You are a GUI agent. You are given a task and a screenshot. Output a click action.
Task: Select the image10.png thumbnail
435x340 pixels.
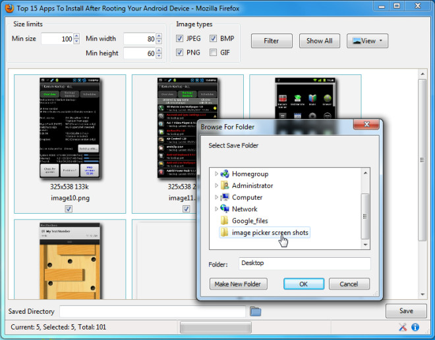(70, 128)
